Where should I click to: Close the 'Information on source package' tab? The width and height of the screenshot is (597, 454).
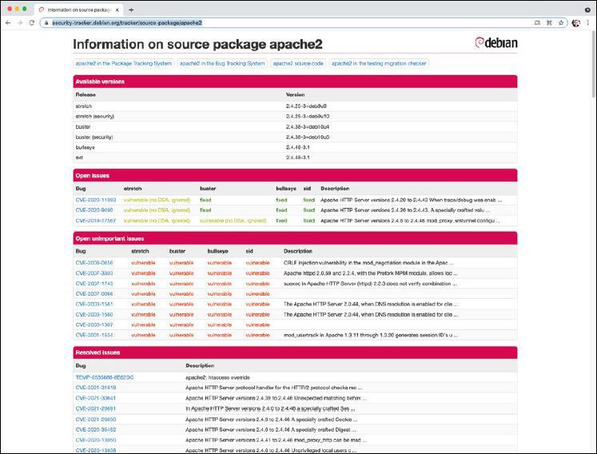point(117,10)
